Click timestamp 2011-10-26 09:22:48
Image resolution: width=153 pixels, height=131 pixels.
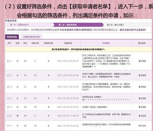click(x=68, y=75)
